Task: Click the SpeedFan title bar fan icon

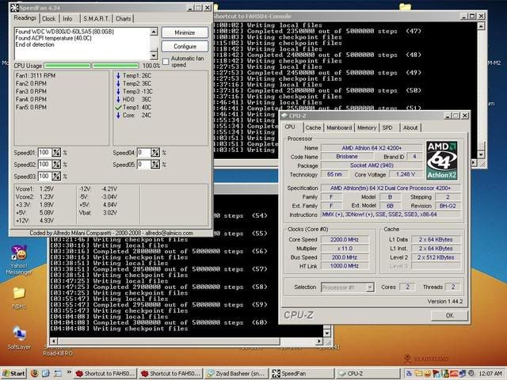Action: tap(14, 7)
